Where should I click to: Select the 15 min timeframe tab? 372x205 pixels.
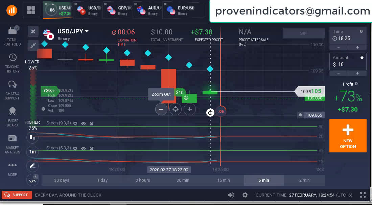pyautogui.click(x=224, y=180)
